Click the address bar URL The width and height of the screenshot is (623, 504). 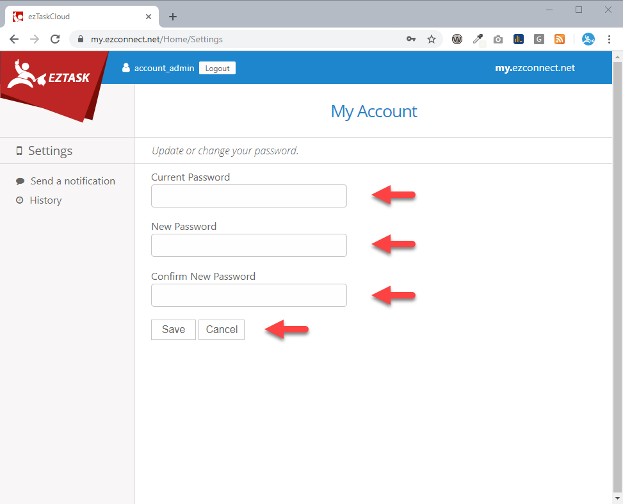[x=156, y=39]
